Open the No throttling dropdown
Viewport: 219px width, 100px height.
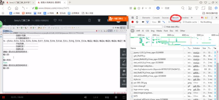tap(206, 22)
